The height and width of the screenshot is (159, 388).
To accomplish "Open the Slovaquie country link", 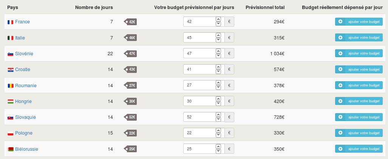I will [25, 117].
